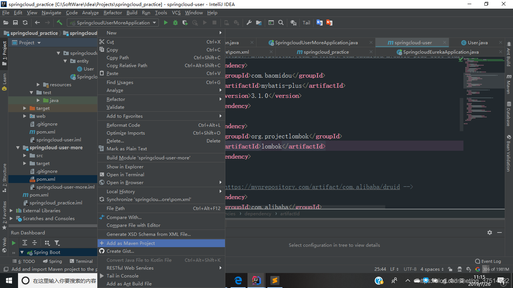This screenshot has height=288, width=513.
Task: Open the New submenu in context menu
Action: pyautogui.click(x=161, y=33)
